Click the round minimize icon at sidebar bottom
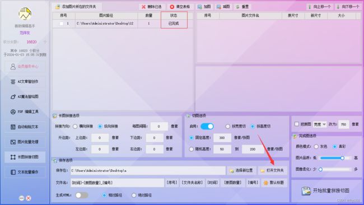The height and width of the screenshot is (205, 364). (21, 198)
